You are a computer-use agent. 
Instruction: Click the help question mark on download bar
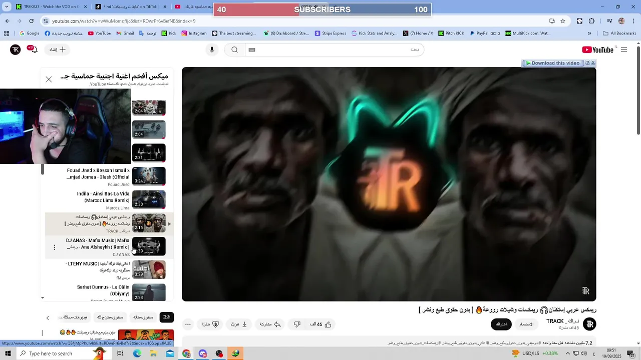(587, 63)
